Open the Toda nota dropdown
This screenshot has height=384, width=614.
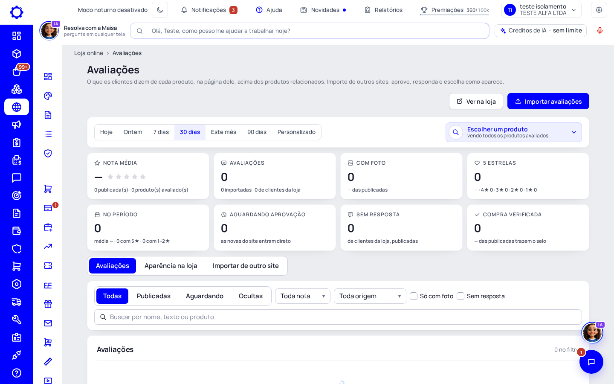point(303,296)
